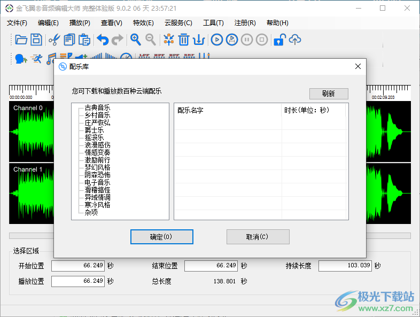The width and height of the screenshot is (420, 317).
Task: Start playback with the play icon
Action: point(217,40)
